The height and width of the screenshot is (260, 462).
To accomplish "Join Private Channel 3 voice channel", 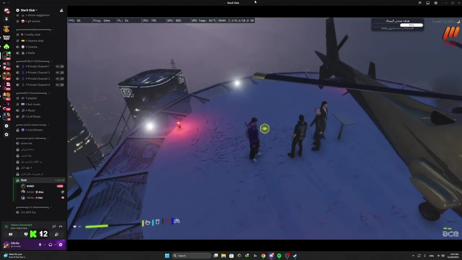I will [x=40, y=79].
